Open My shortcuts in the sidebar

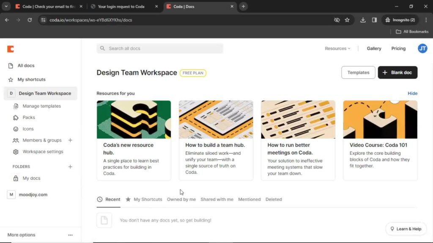[x=31, y=79]
